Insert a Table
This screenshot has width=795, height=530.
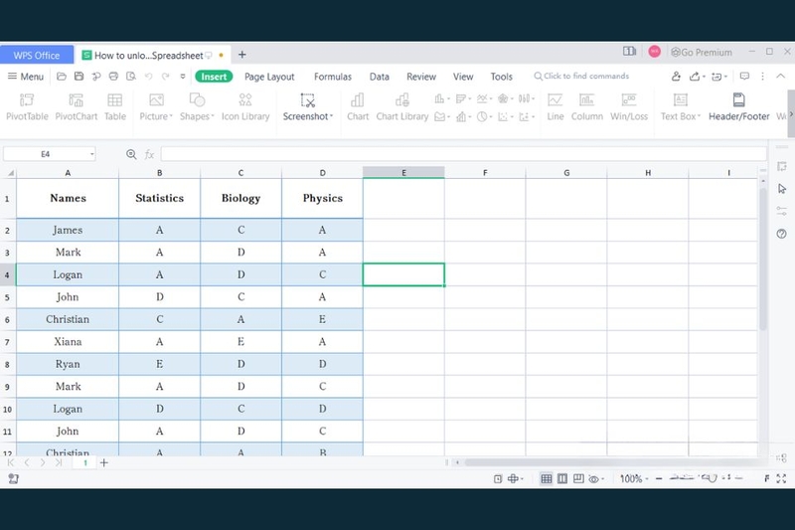tap(115, 107)
